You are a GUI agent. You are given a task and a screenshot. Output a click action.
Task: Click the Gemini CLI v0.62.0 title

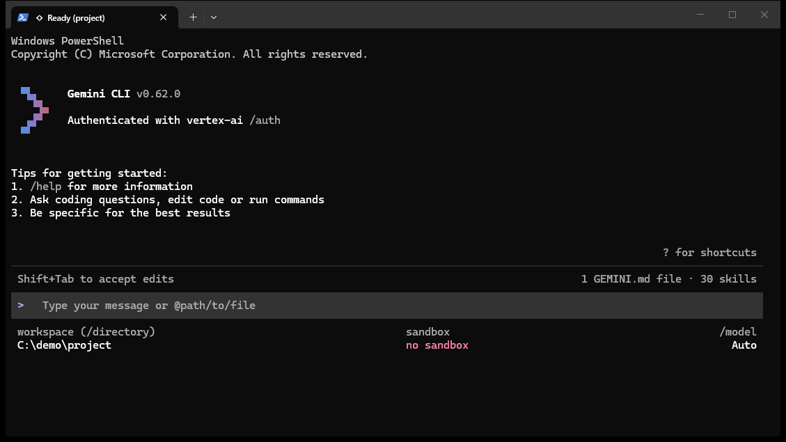pyautogui.click(x=124, y=94)
